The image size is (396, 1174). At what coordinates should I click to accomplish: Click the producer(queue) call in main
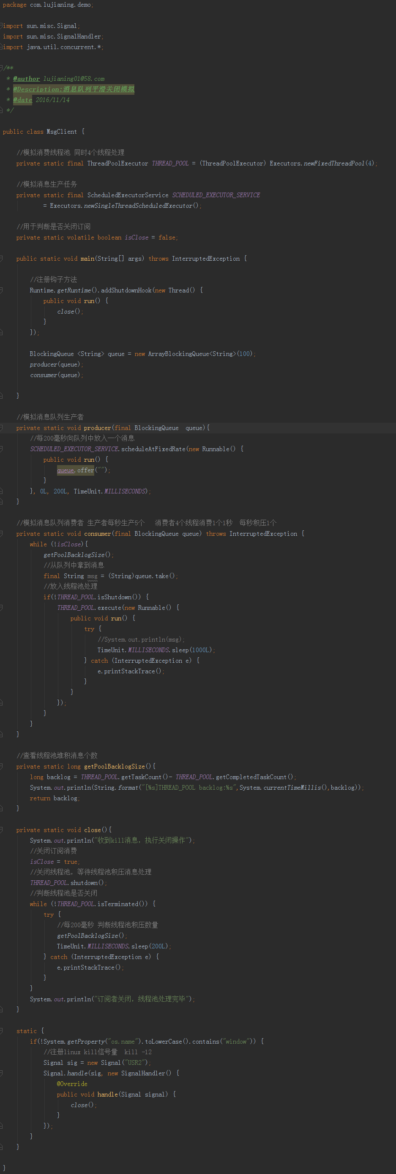coord(55,364)
